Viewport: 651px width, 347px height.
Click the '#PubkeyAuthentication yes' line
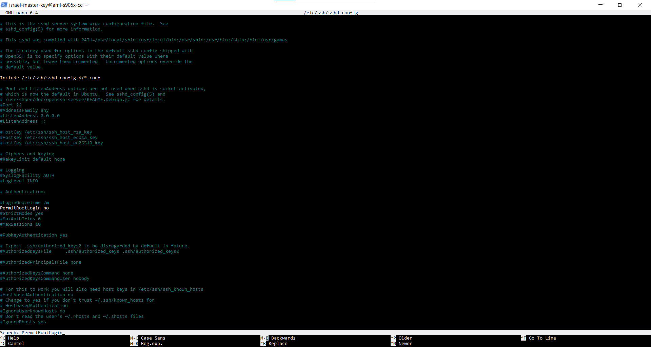34,235
